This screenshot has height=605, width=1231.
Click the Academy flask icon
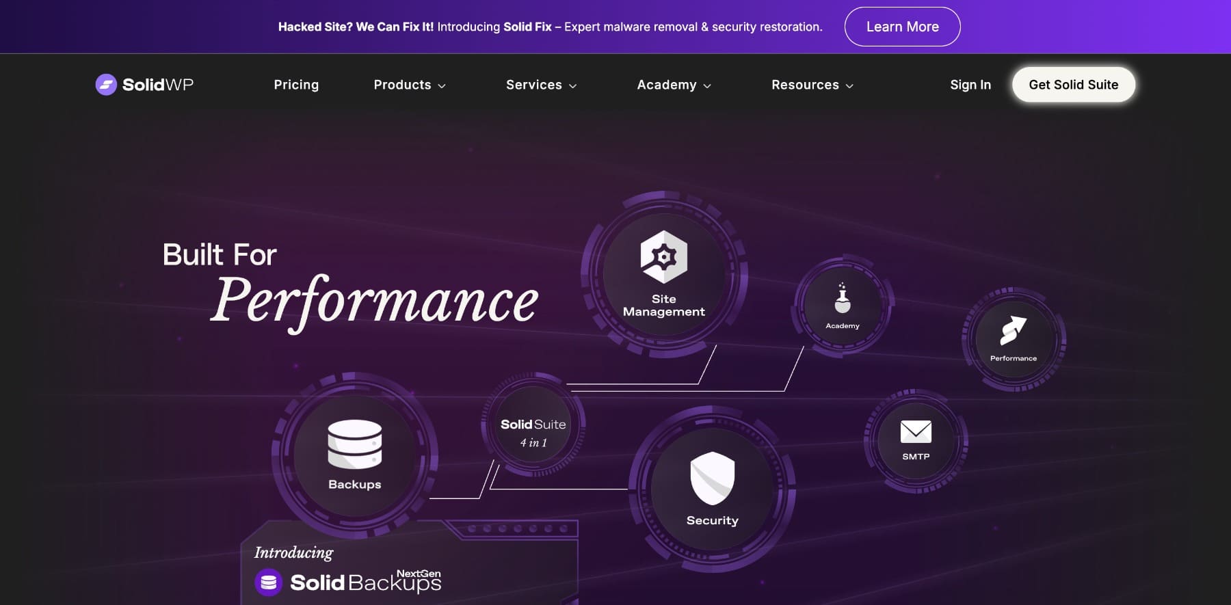(843, 299)
